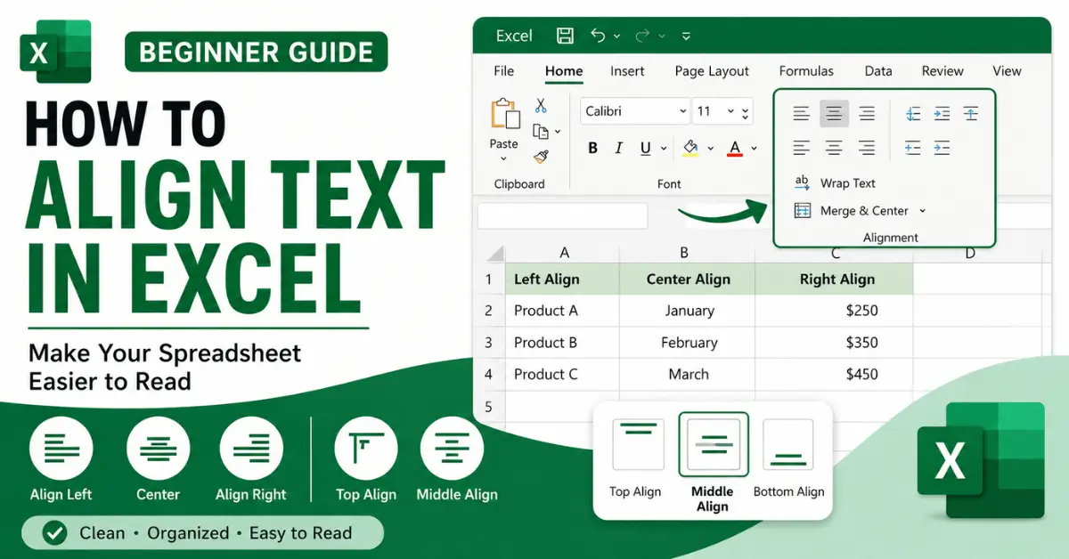
Task: Expand the Paste options arrow below Paste
Action: (x=503, y=159)
